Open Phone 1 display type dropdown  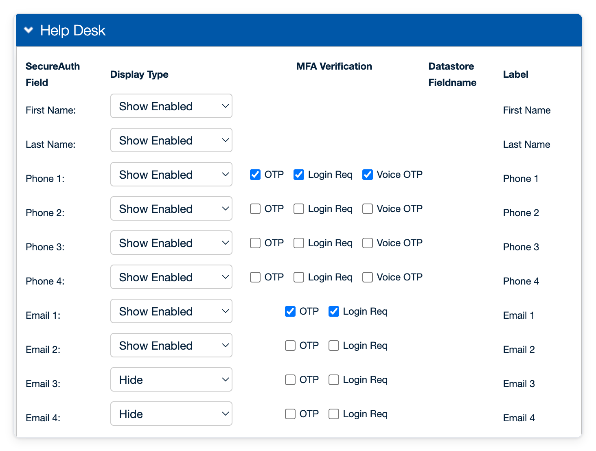coord(171,174)
